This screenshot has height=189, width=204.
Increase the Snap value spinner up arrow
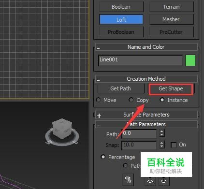pyautogui.click(x=161, y=143)
